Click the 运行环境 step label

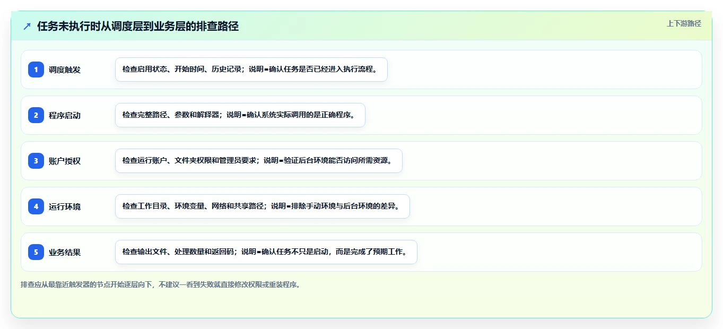click(x=65, y=206)
